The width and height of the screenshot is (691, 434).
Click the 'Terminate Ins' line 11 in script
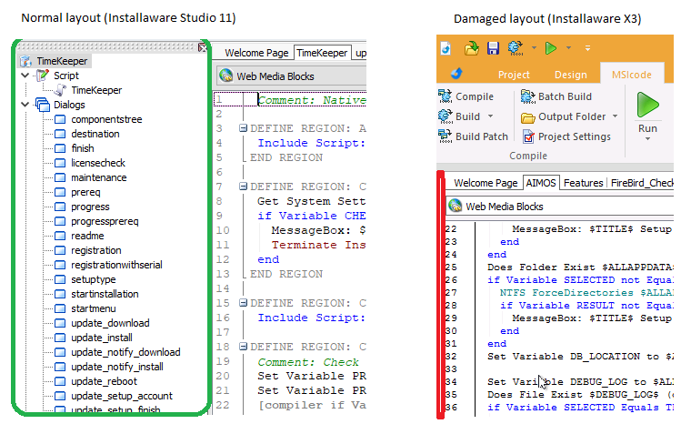[318, 245]
